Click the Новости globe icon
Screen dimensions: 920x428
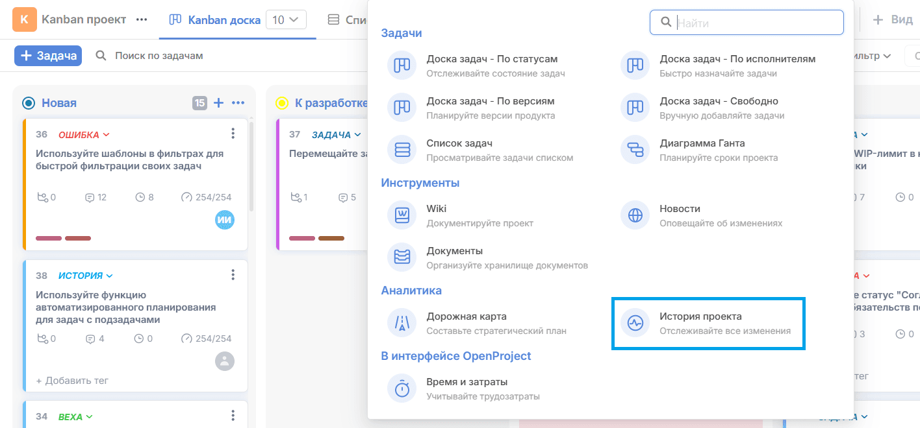pyautogui.click(x=635, y=215)
